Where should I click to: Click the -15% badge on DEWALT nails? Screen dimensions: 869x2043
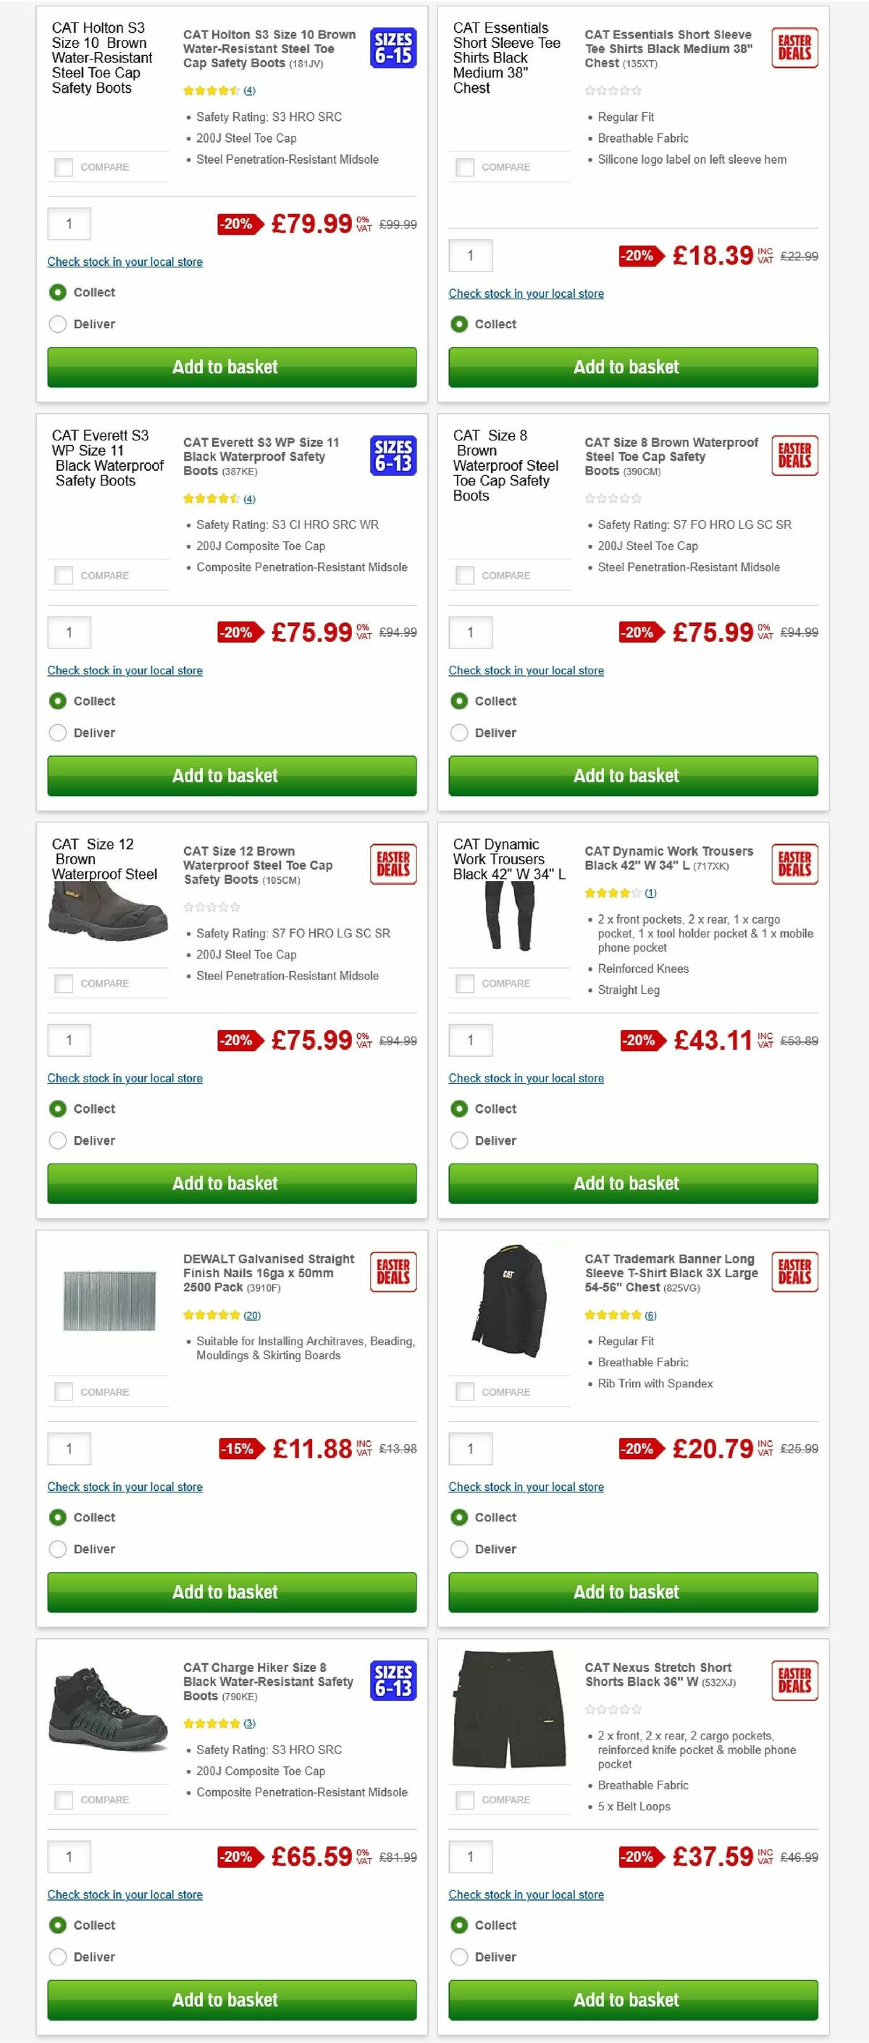[238, 1448]
